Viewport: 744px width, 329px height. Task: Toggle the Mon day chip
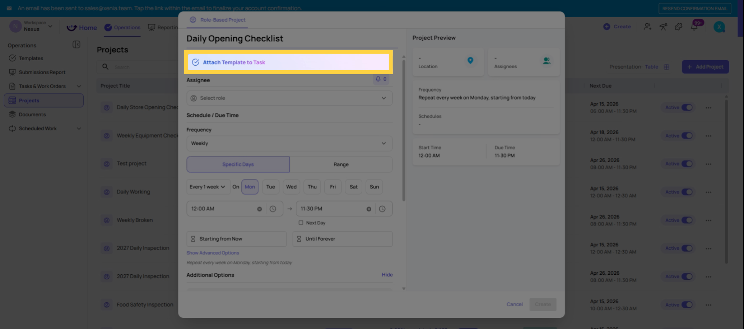(x=250, y=187)
